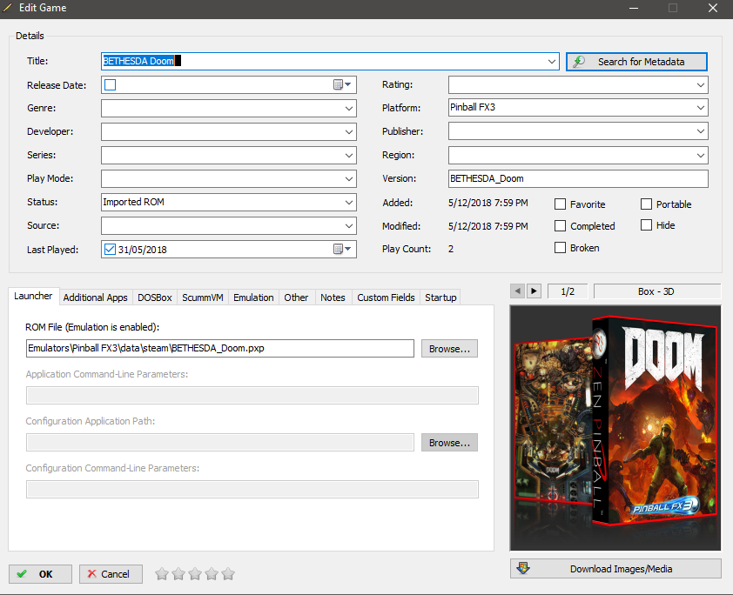Select the Launcher tab
The height and width of the screenshot is (595, 733).
point(33,296)
